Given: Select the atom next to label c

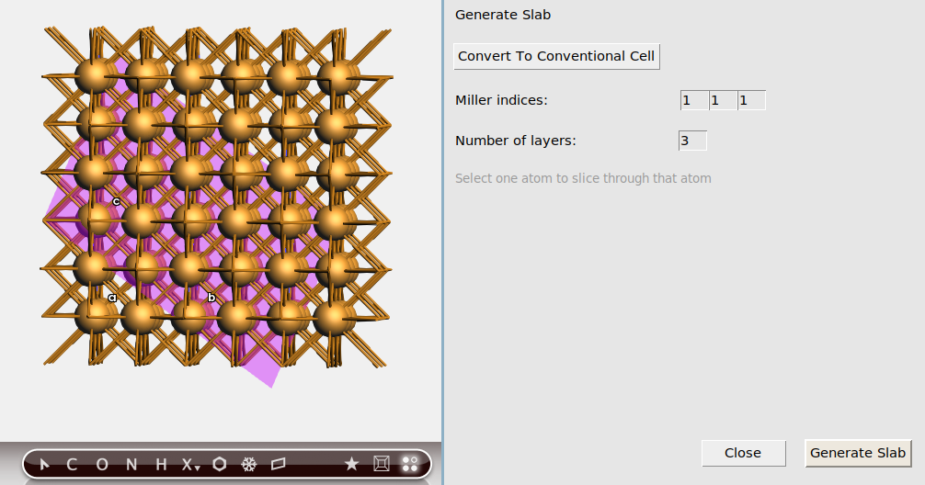Looking at the screenshot, I should click(96, 217).
